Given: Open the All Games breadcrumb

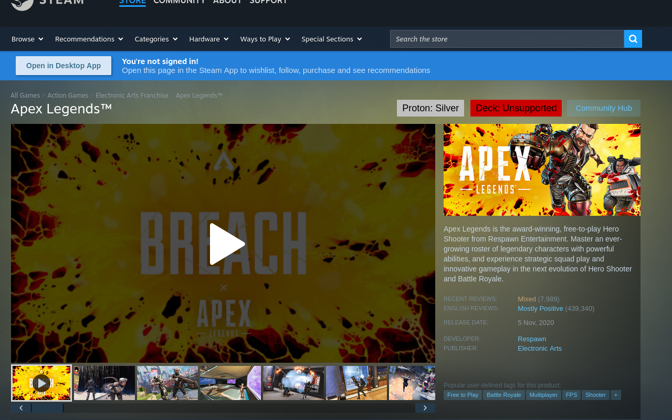Looking at the screenshot, I should pos(25,96).
